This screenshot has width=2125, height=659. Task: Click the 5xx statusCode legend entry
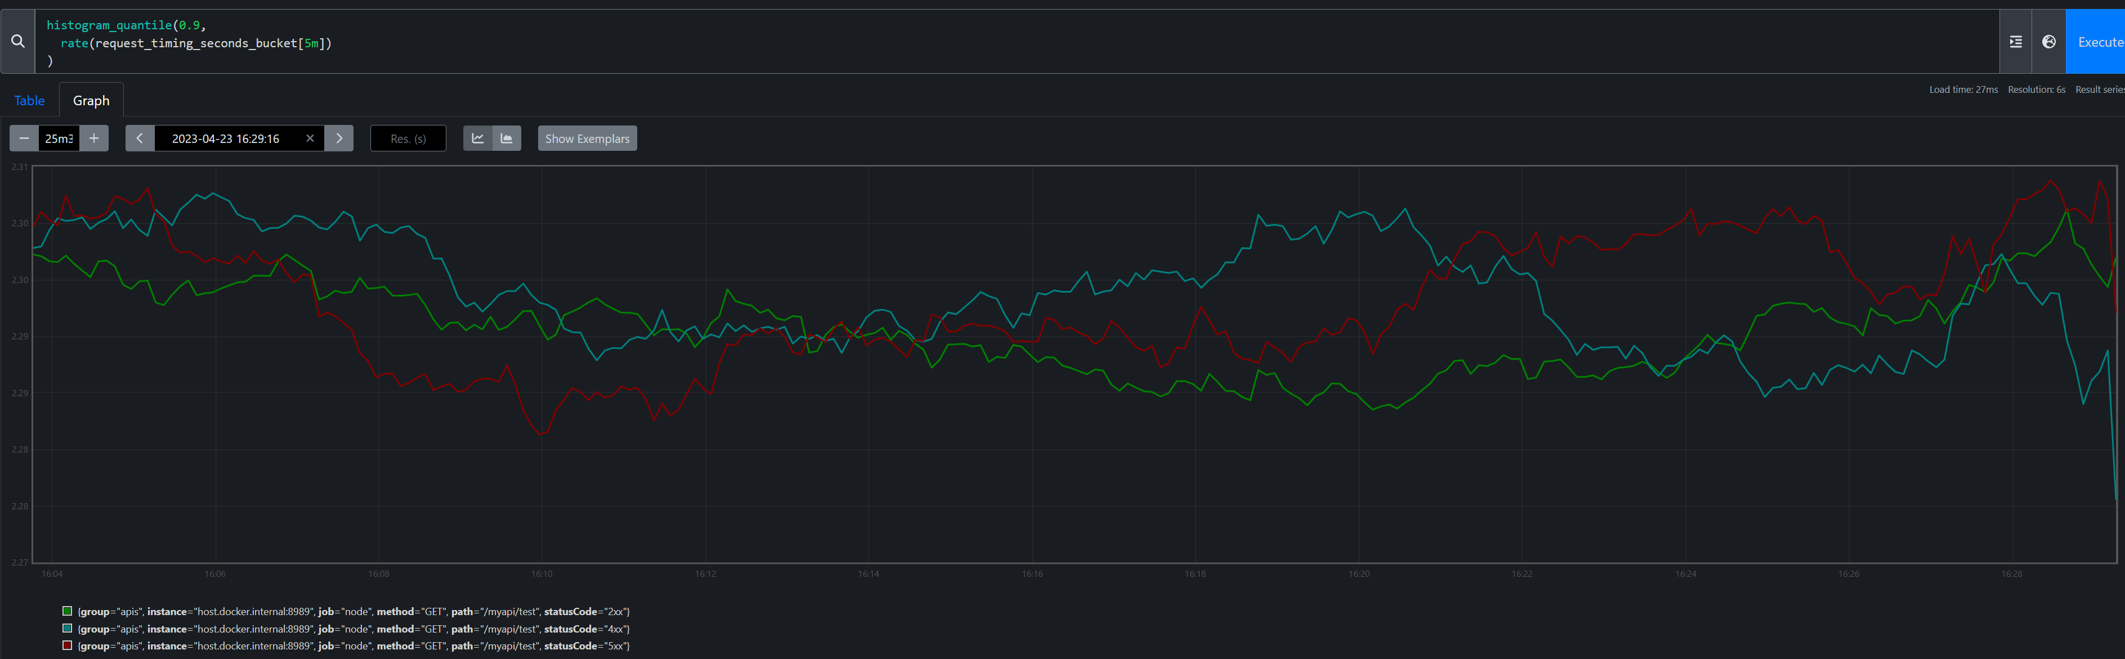click(353, 646)
